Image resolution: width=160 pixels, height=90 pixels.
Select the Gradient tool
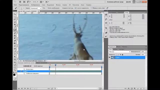pyautogui.click(x=15, y=43)
